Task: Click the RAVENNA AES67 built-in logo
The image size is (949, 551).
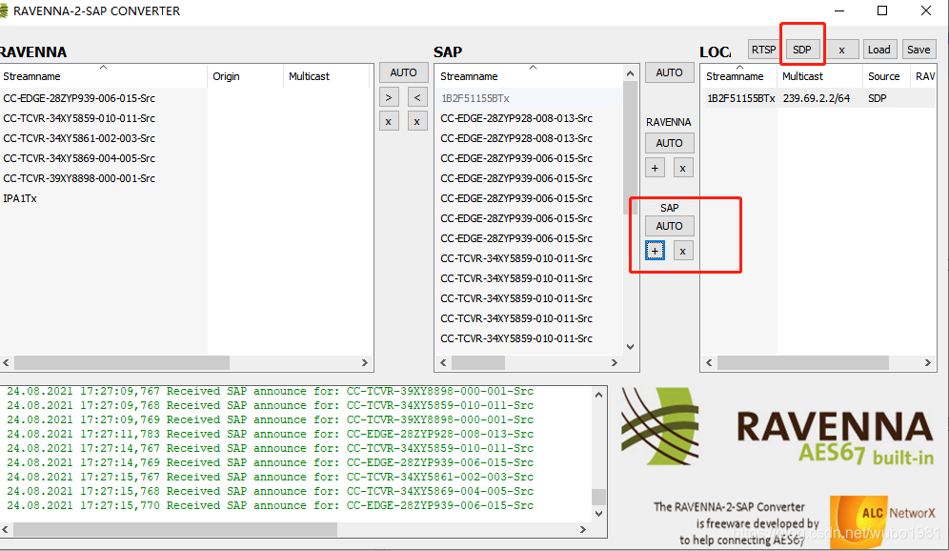Action: pos(777,427)
